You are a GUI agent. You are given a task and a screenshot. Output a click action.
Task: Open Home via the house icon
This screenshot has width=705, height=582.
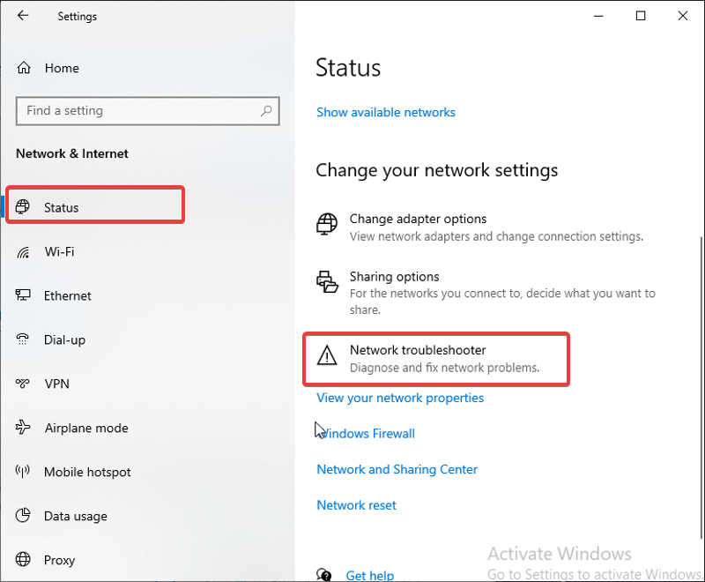24,68
